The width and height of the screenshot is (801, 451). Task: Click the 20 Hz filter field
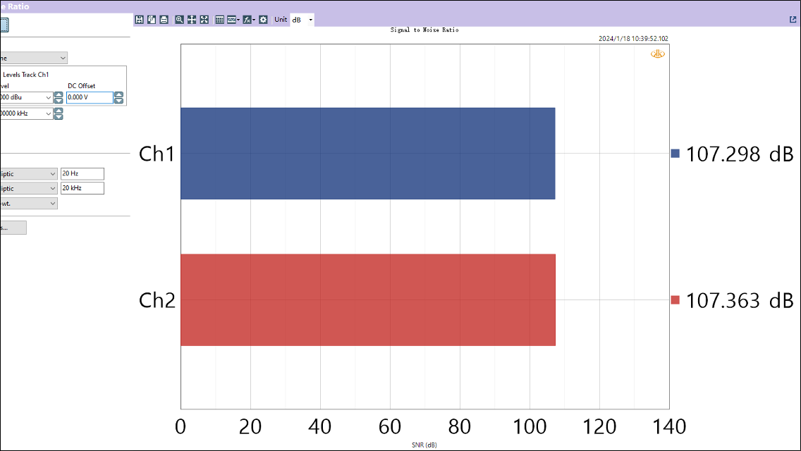pos(82,173)
